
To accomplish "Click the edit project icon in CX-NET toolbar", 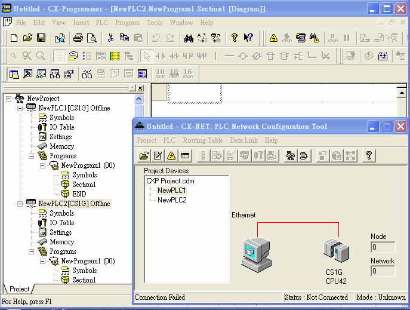I will (158, 156).
